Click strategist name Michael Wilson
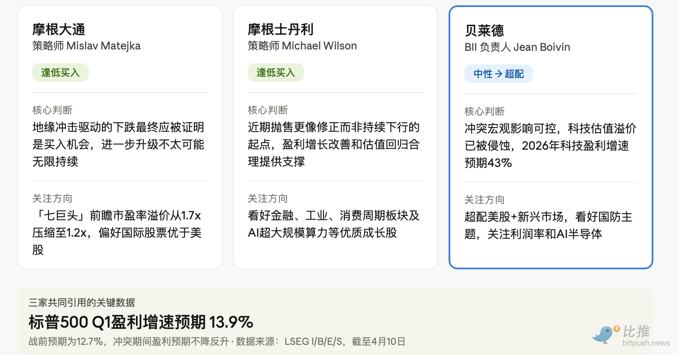The image size is (679, 355). click(319, 46)
